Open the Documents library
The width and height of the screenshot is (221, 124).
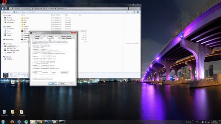tap(10, 29)
